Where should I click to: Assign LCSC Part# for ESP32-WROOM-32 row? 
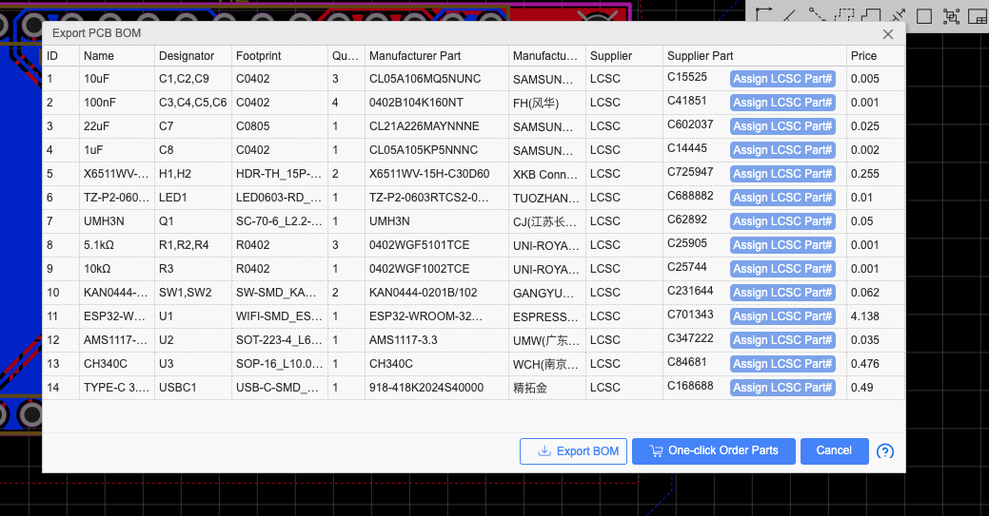coord(782,316)
